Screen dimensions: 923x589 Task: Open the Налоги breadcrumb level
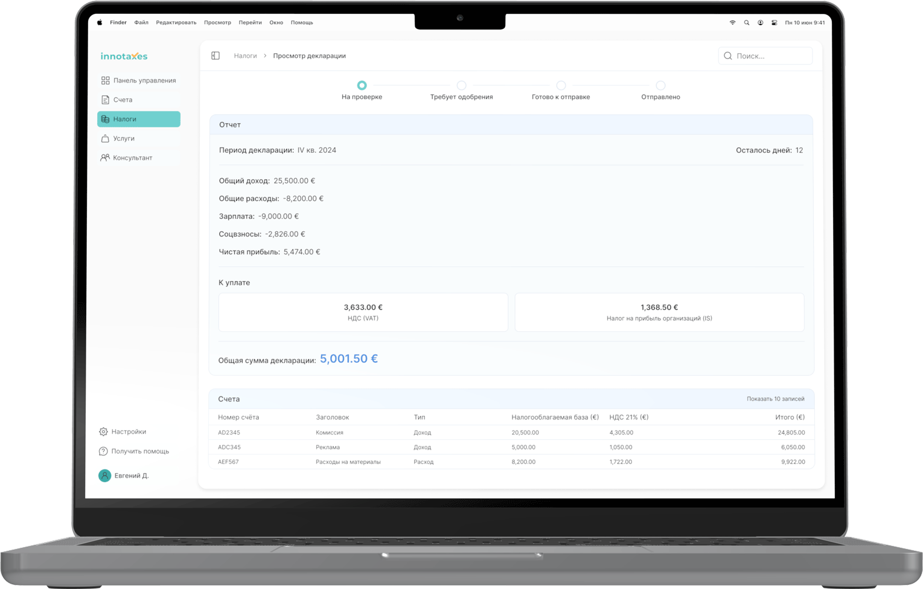[245, 56]
